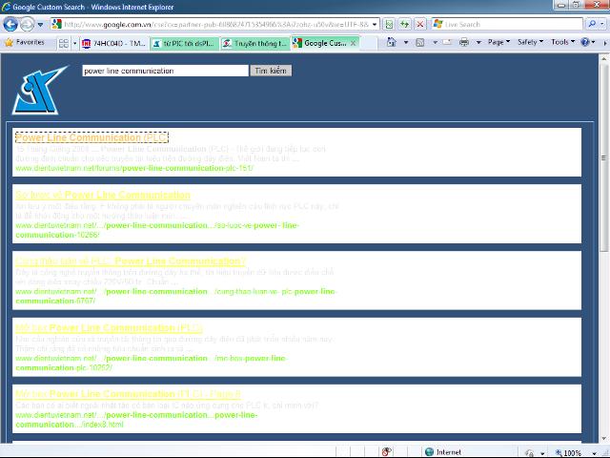Switch to the 'từ PIC tới dsPI...' tab
The width and height of the screenshot is (610, 458).
pyautogui.click(x=184, y=43)
